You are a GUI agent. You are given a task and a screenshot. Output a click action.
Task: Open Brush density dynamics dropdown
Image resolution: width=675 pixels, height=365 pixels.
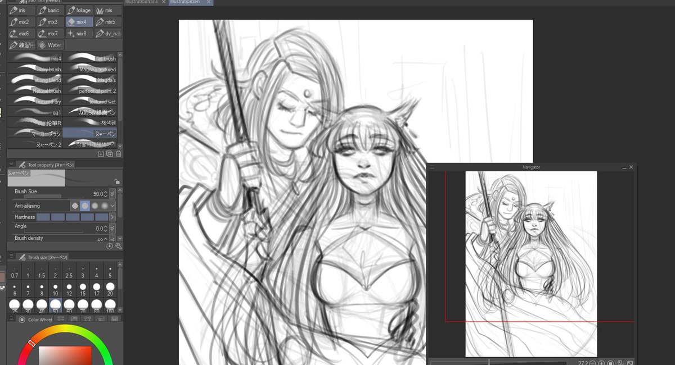[112, 239]
